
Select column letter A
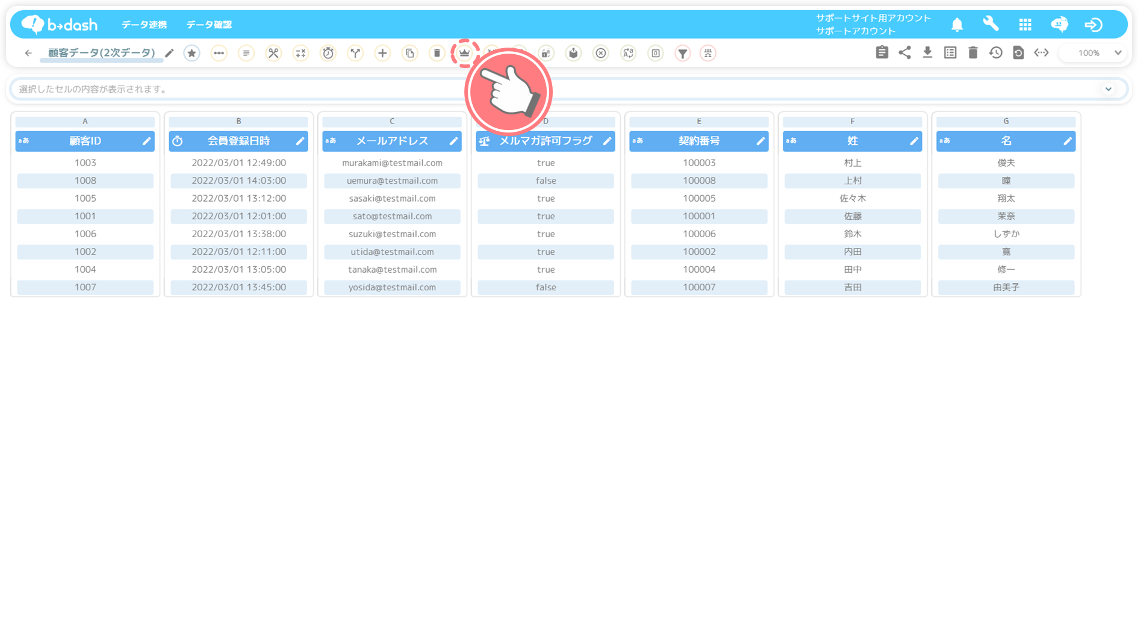(x=85, y=121)
